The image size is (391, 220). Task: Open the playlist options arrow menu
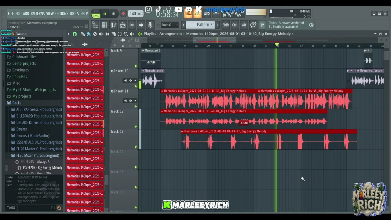click(68, 34)
